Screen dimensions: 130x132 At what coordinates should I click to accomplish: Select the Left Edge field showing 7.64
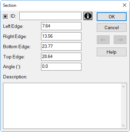point(61,26)
